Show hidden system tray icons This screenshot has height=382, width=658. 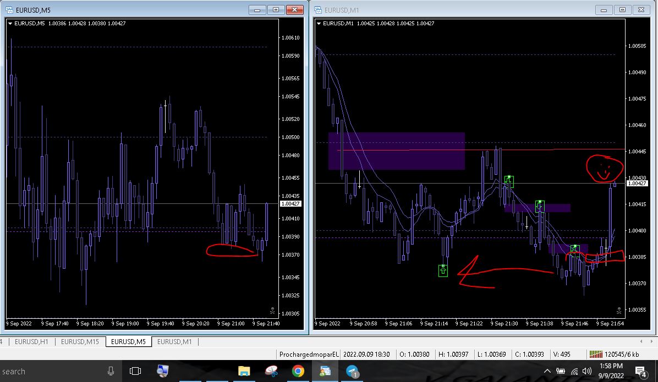(547, 371)
